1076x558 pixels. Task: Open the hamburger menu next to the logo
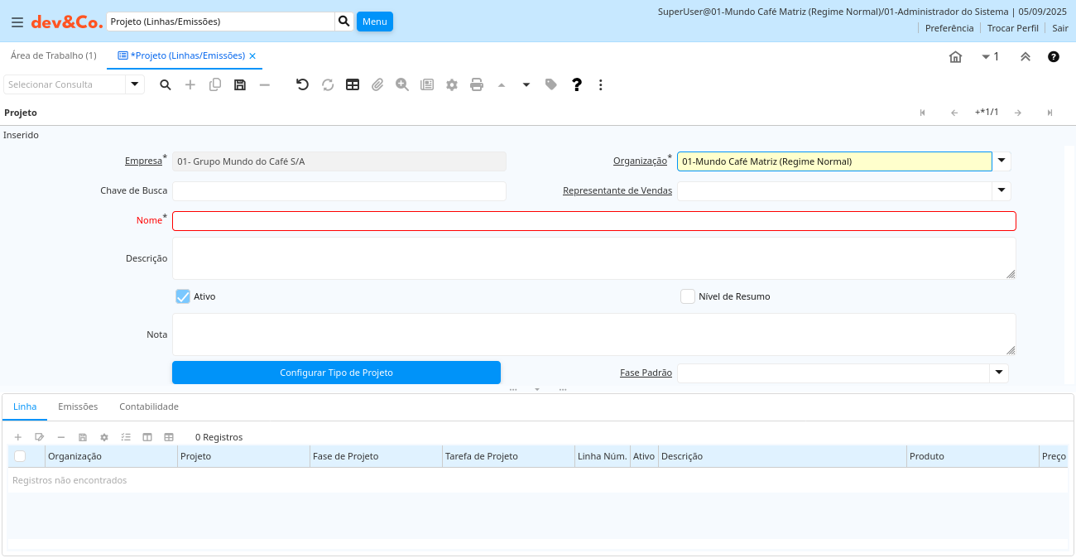[x=17, y=22]
